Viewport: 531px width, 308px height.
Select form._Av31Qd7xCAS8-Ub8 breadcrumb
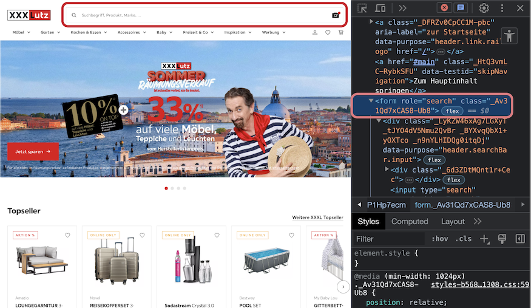coord(462,205)
